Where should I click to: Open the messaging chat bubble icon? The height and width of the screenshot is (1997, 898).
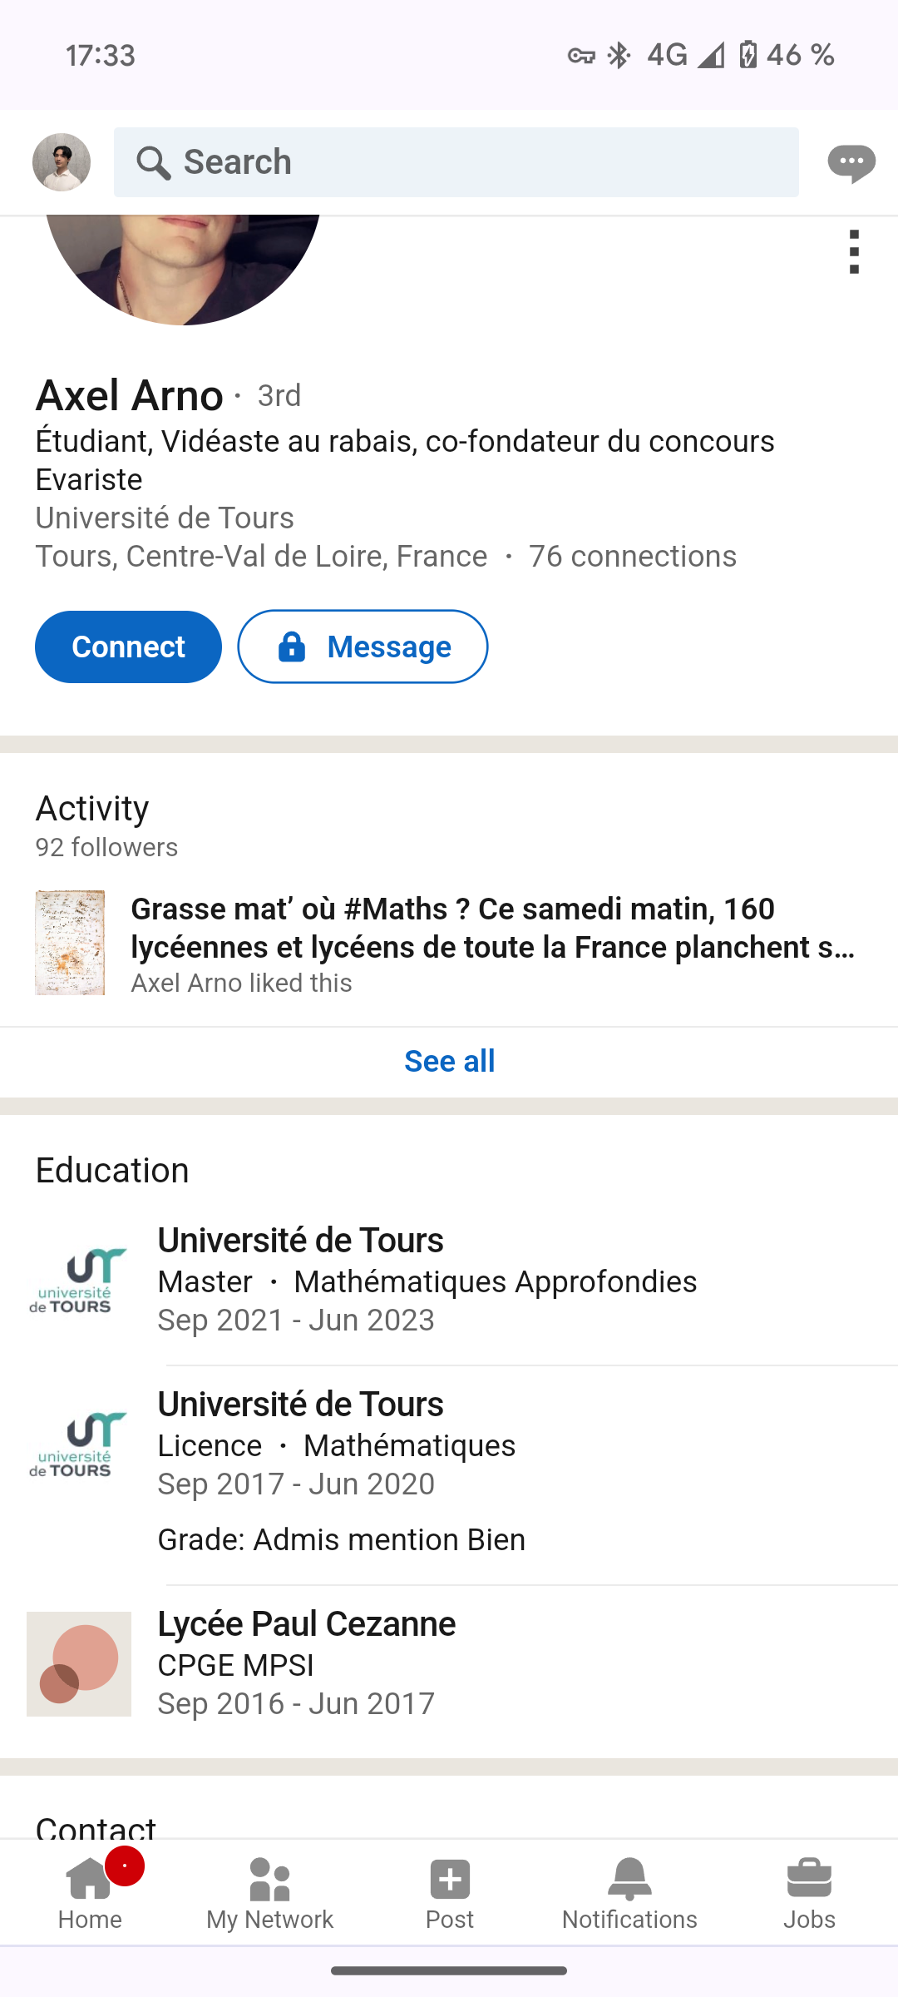851,162
